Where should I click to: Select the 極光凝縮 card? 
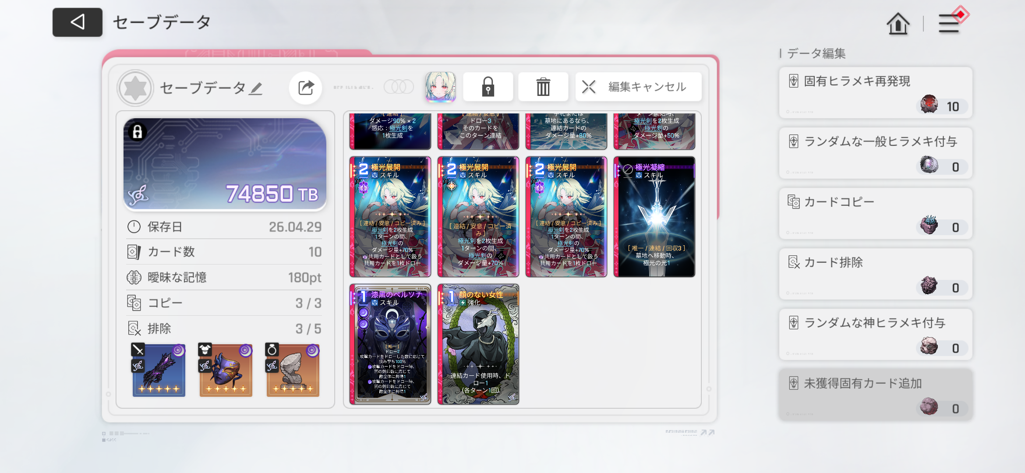pos(654,217)
